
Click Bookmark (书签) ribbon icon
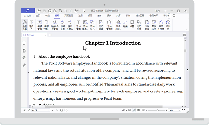pos(132,24)
